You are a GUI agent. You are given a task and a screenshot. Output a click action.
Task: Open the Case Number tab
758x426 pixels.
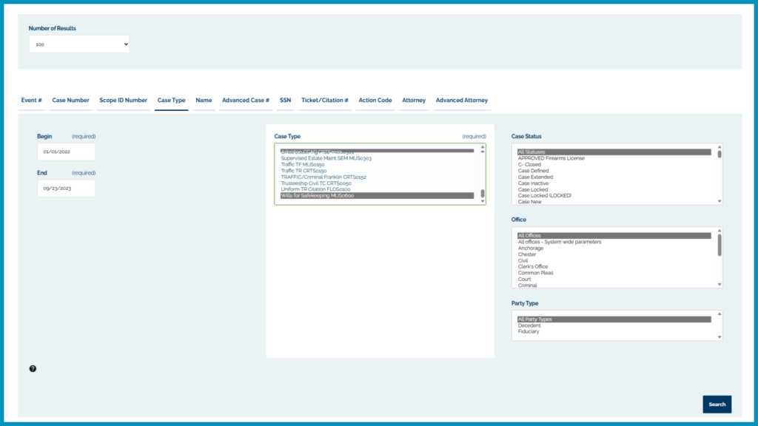tap(70, 101)
